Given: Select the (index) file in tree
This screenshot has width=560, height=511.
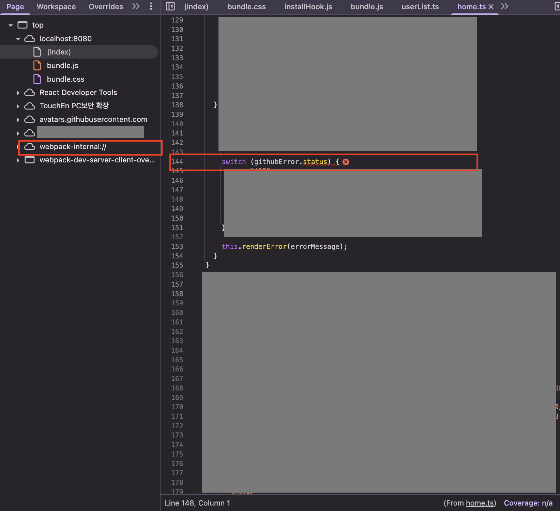Looking at the screenshot, I should (x=59, y=52).
